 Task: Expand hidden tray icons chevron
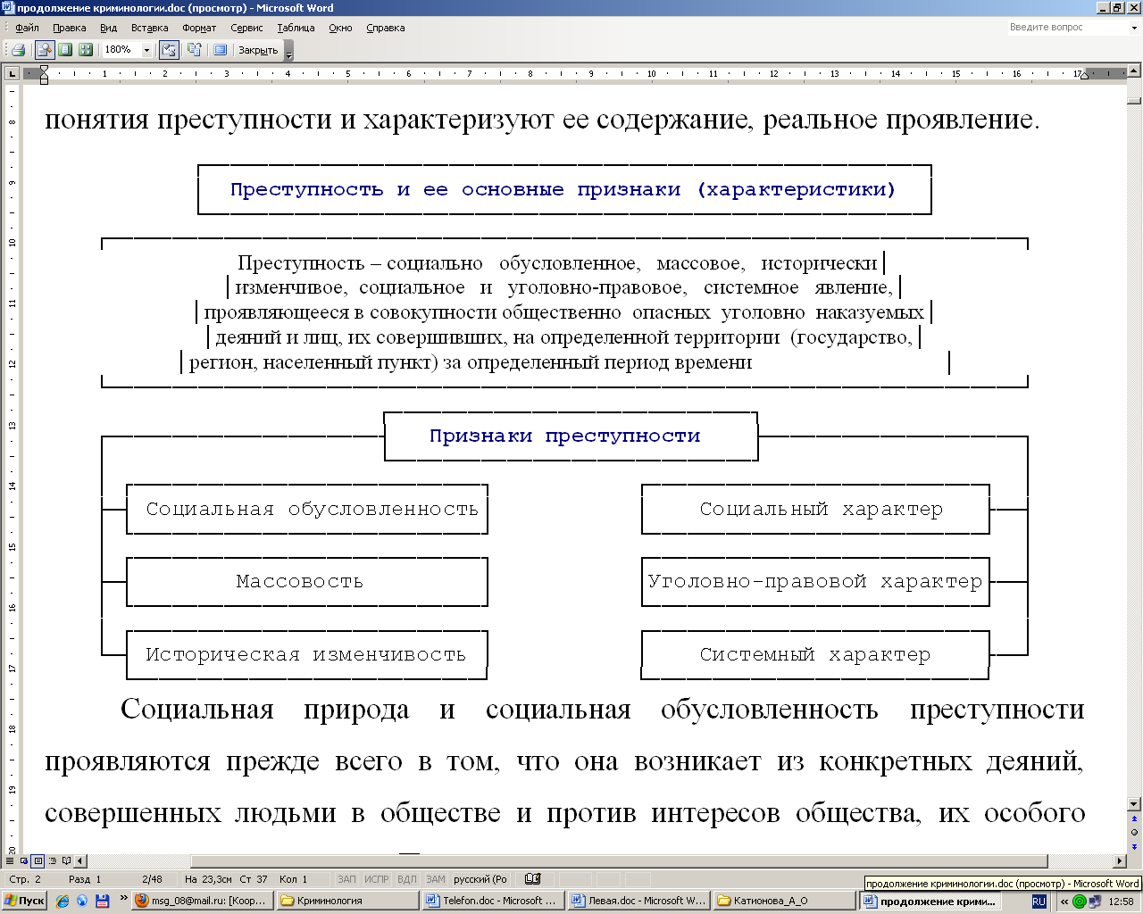click(1064, 902)
